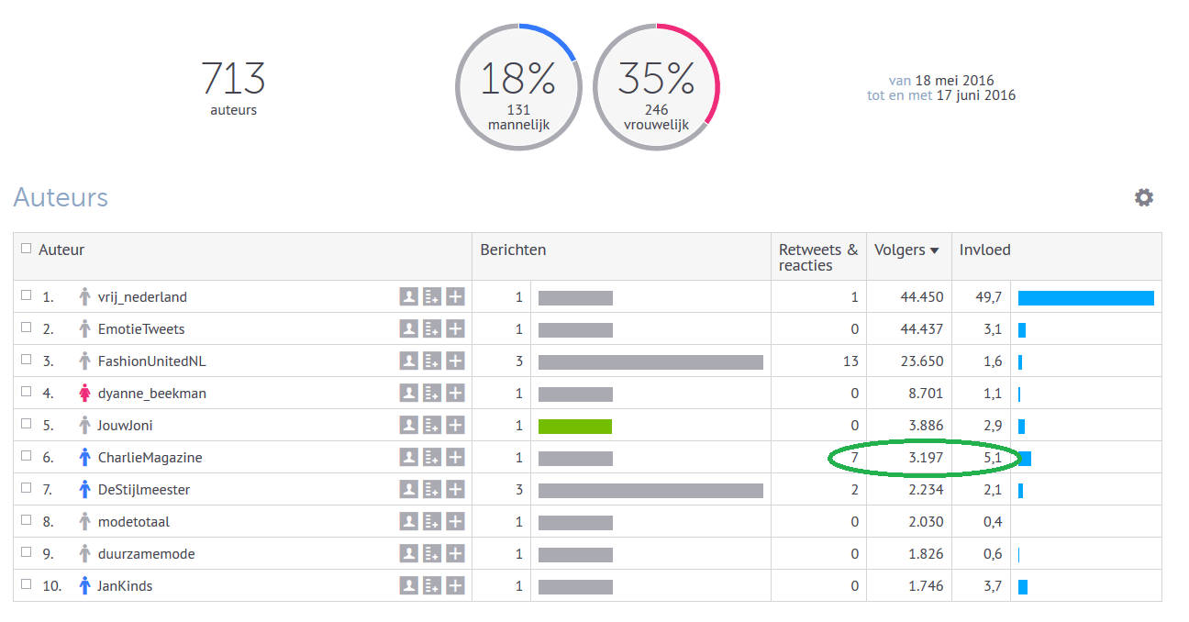Click the pink female icon beside dyanne_beekman

(x=85, y=394)
